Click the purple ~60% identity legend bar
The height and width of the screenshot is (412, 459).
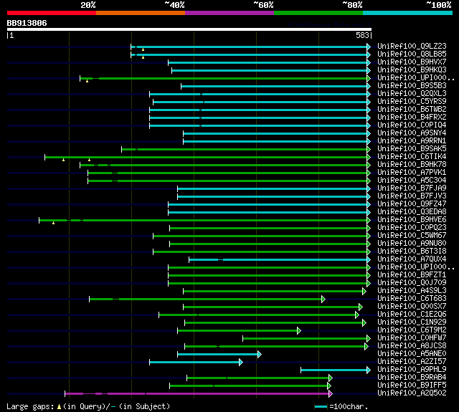point(229,13)
